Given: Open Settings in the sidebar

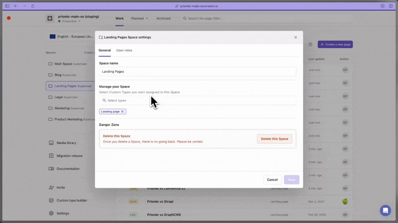Looking at the screenshot, I should click(x=59, y=213).
